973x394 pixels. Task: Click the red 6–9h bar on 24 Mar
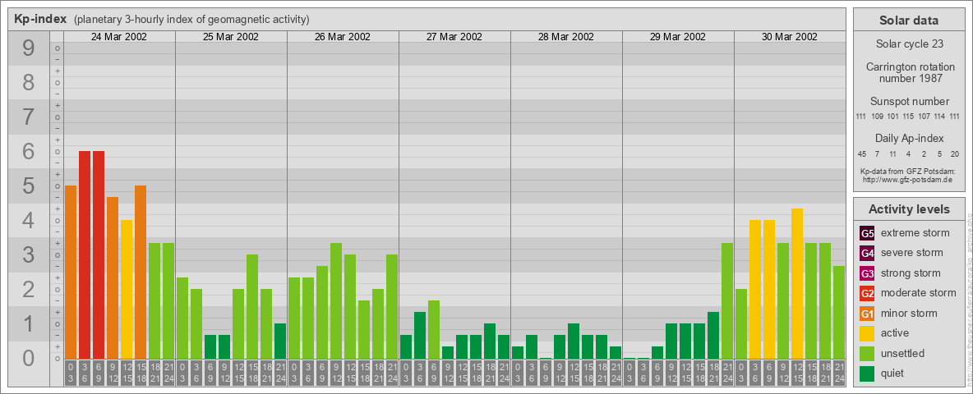point(99,254)
